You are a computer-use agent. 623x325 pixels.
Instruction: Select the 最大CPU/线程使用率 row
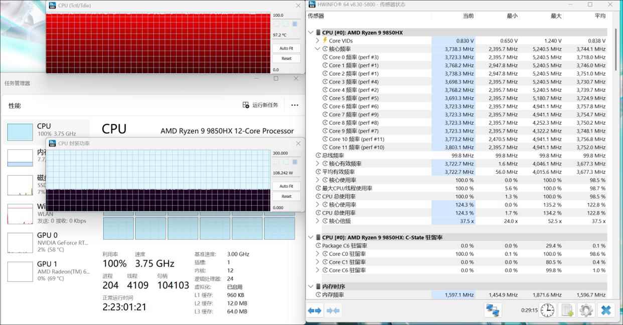pyautogui.click(x=456, y=188)
